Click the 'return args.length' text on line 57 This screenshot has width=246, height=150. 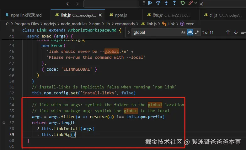click(54, 122)
